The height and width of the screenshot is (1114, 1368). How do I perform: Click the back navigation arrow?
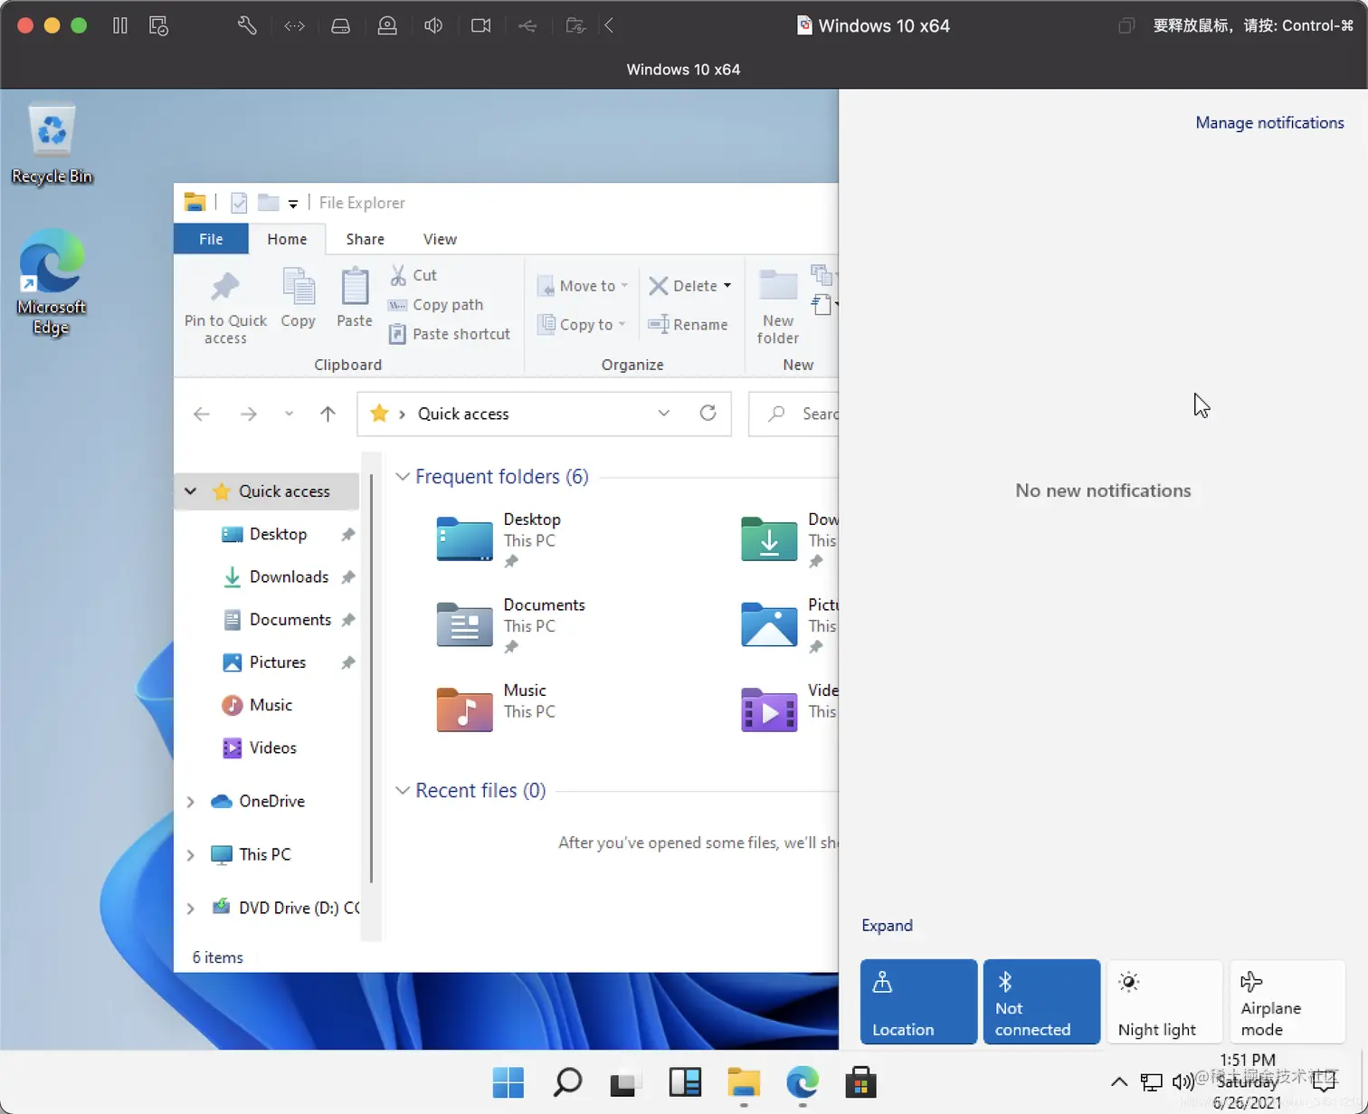(x=202, y=414)
